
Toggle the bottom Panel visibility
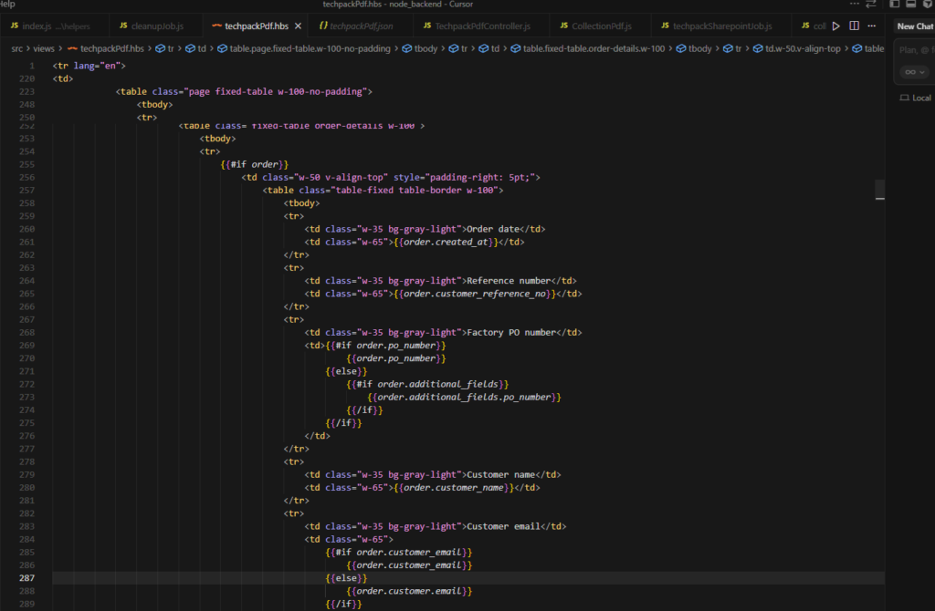tap(910, 4)
